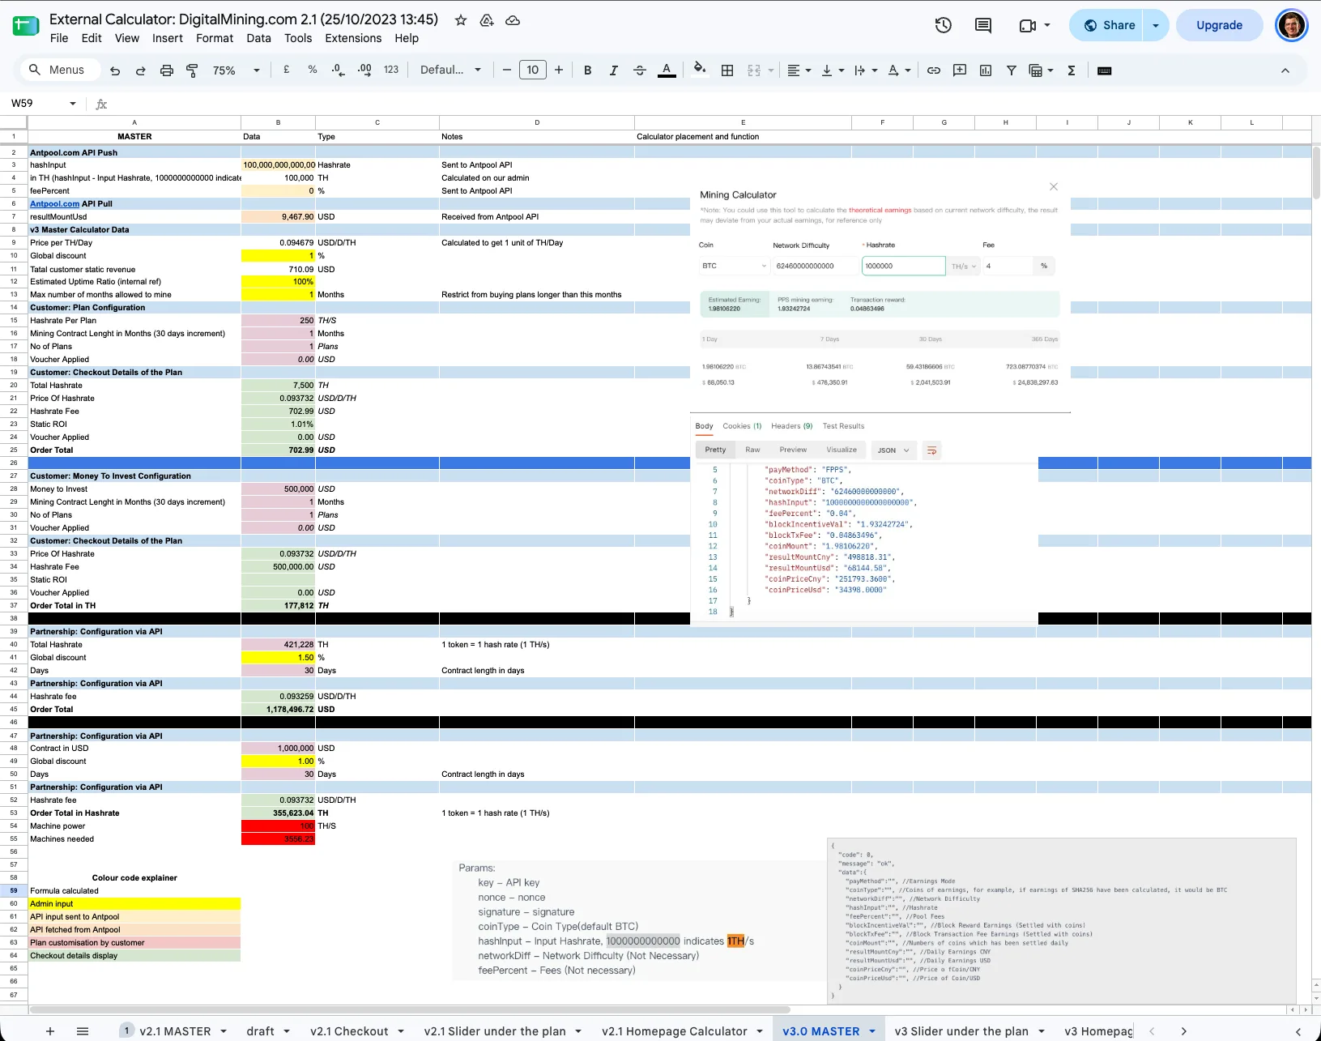
Task: Open the functions (sigma) menu
Action: [x=1072, y=70]
